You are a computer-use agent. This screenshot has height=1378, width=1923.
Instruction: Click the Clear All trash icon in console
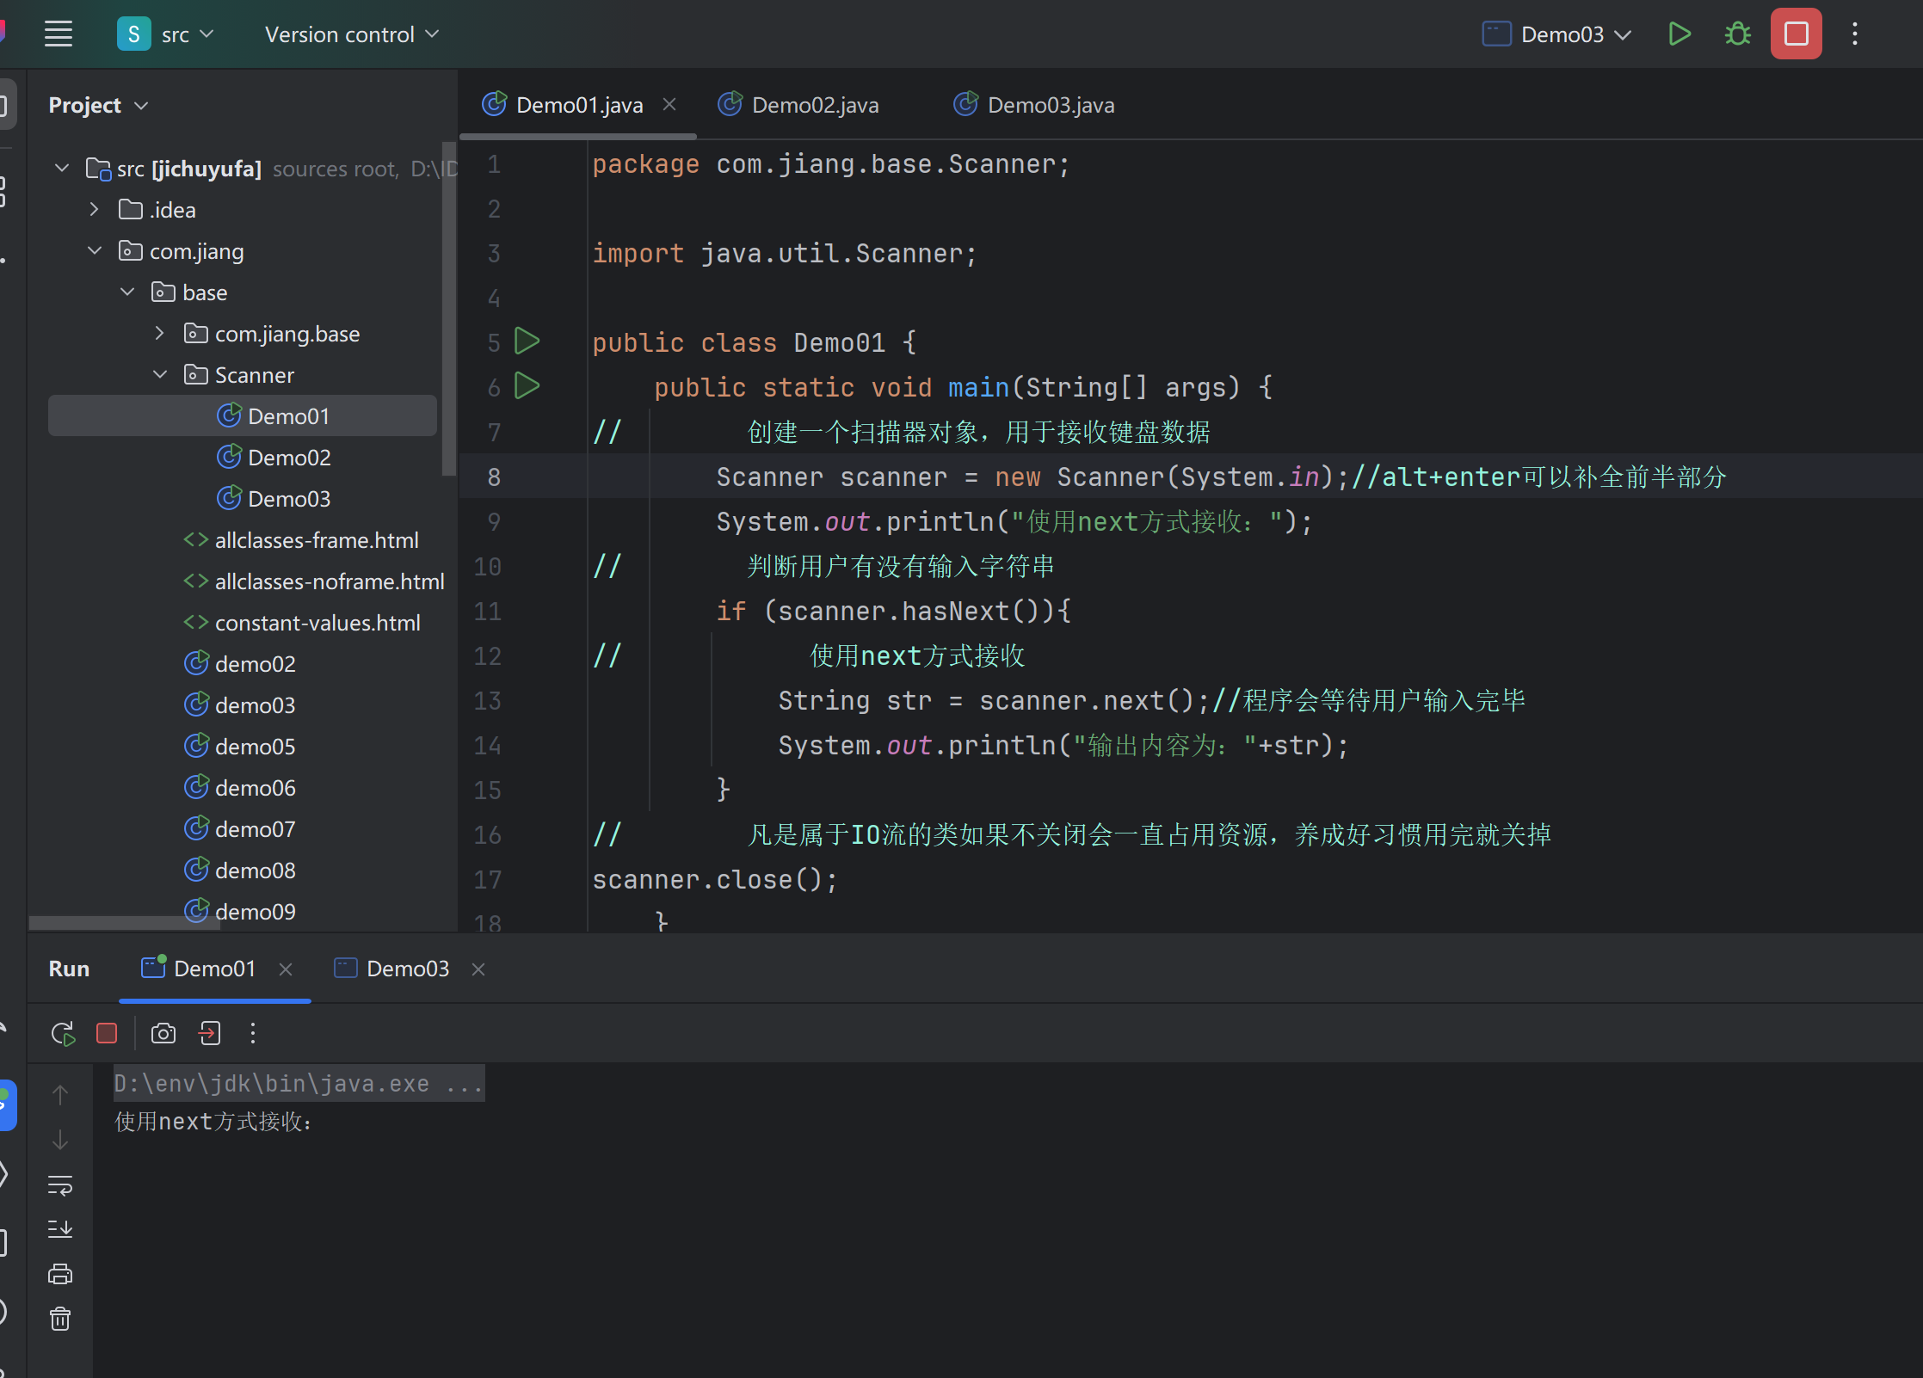[x=59, y=1319]
